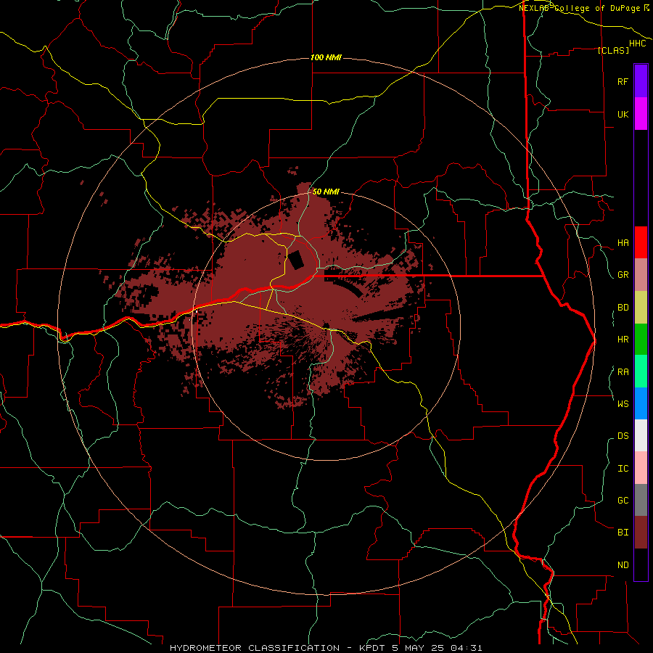Click the GC gray legend swatch
The width and height of the screenshot is (653, 653).
(x=641, y=500)
